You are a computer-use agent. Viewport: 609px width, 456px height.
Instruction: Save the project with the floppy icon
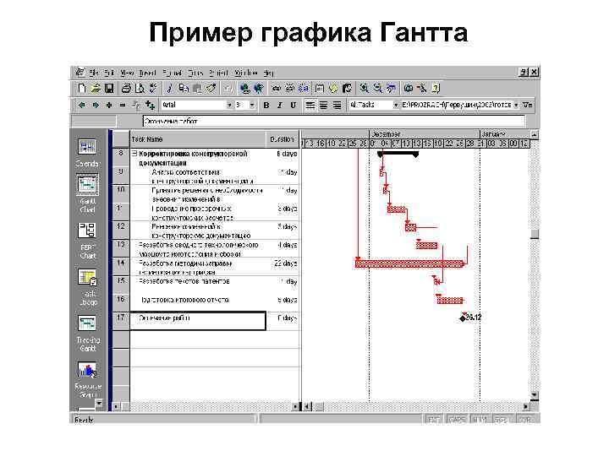tap(109, 89)
